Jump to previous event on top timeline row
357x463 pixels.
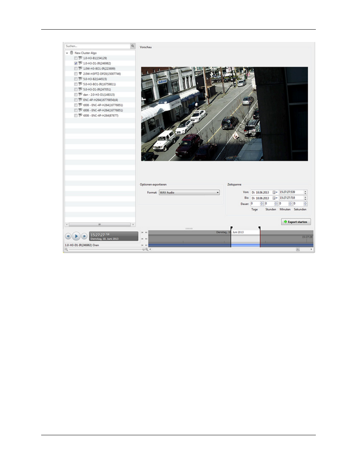142,232
